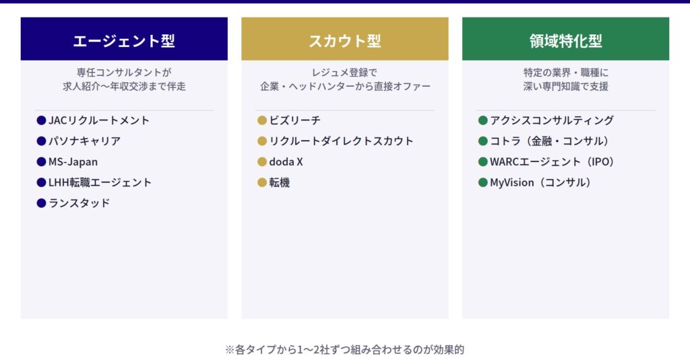Click the navy bullet beside ランスタッド

(41, 203)
